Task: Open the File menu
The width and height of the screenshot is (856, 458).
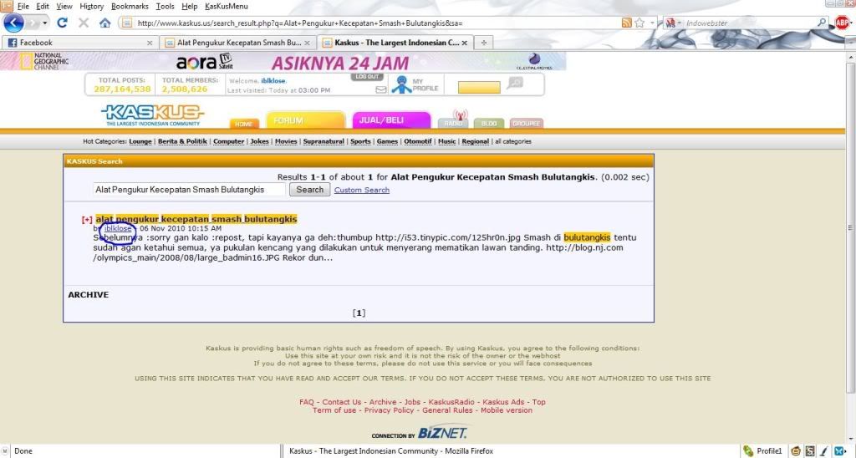Action: pos(23,6)
